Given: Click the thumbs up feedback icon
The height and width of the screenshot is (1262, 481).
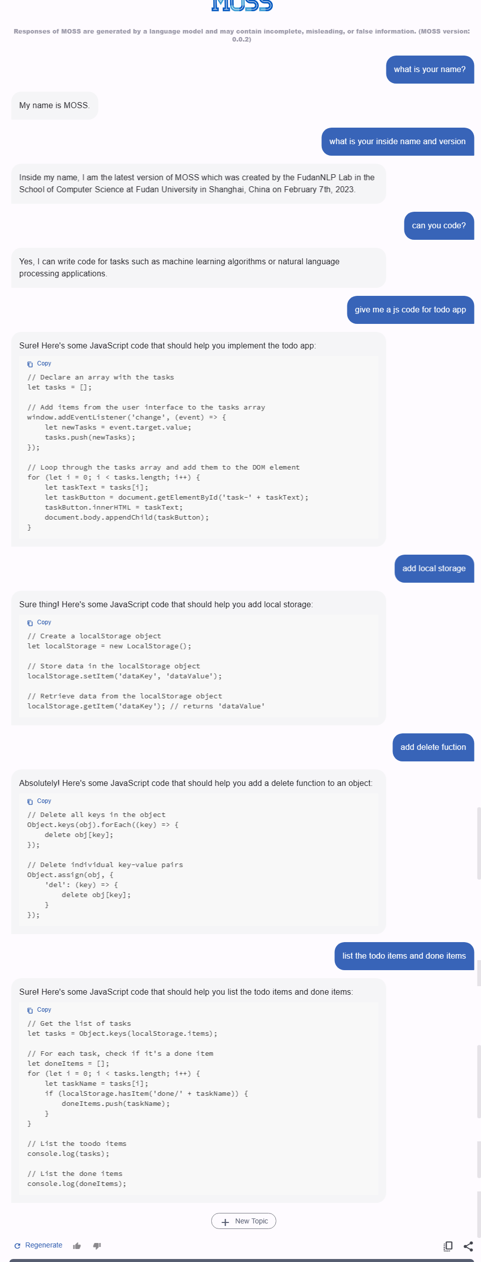Looking at the screenshot, I should [77, 1245].
